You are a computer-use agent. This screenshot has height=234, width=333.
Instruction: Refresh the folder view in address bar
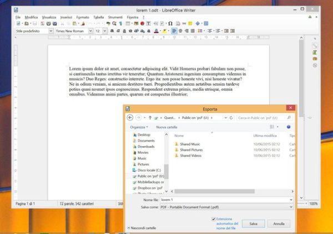pos(231,118)
